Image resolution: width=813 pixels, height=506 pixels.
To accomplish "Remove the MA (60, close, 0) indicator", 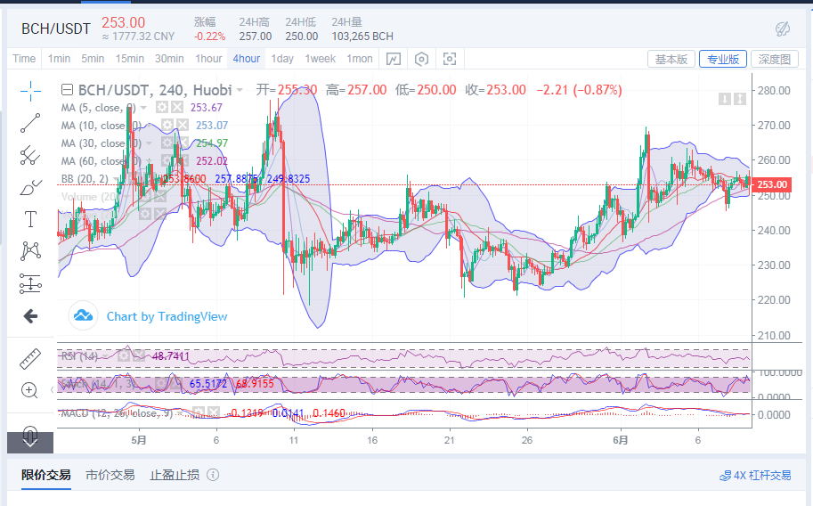I will [x=182, y=161].
